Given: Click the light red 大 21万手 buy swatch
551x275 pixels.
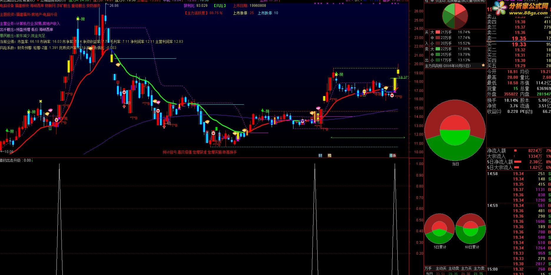Looking at the screenshot, I should [x=438, y=32].
